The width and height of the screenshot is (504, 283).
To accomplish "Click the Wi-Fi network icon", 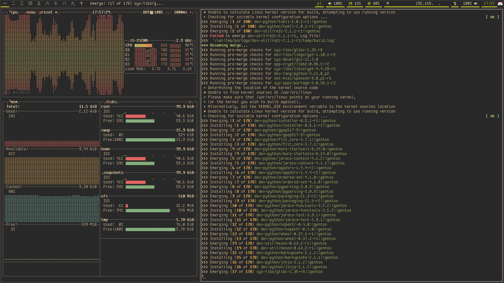I will pos(388,3).
